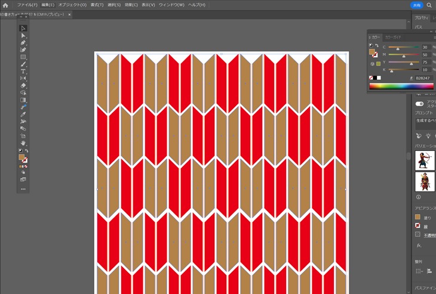Click the search magnifier icon
Viewport: 436px width, 294px height.
[x=429, y=5]
